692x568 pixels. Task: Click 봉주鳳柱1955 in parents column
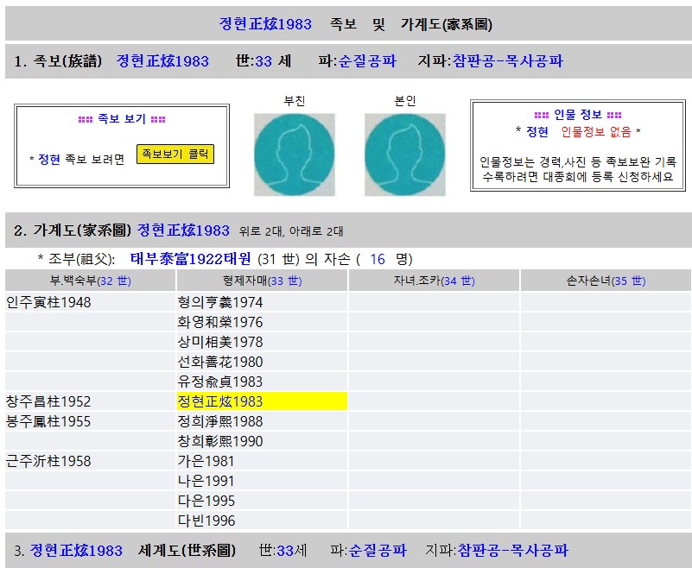point(48,421)
